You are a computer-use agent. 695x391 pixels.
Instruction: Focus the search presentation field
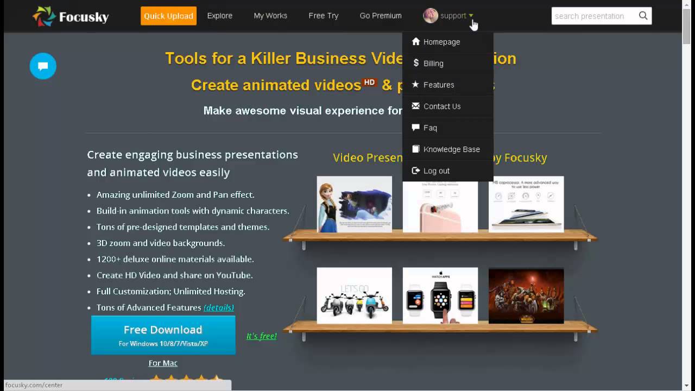595,16
